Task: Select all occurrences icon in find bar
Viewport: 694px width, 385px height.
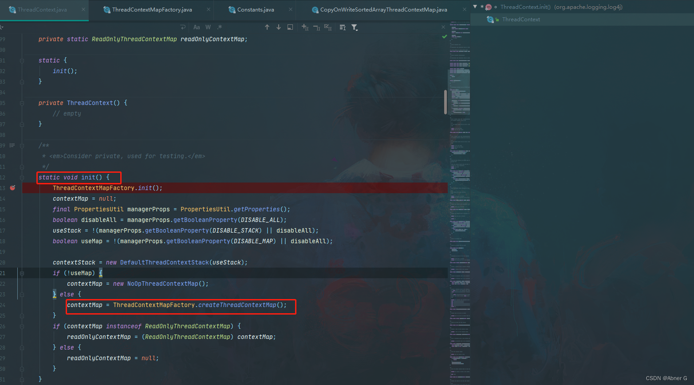Action: (x=328, y=27)
